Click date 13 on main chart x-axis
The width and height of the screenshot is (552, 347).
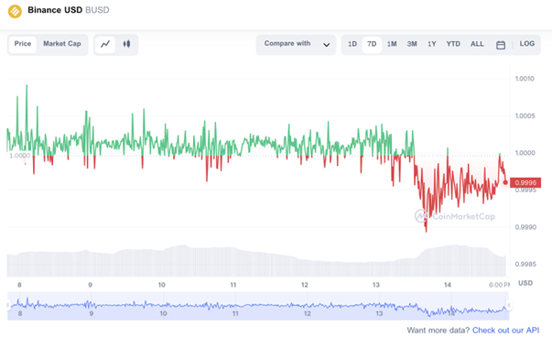(376, 285)
